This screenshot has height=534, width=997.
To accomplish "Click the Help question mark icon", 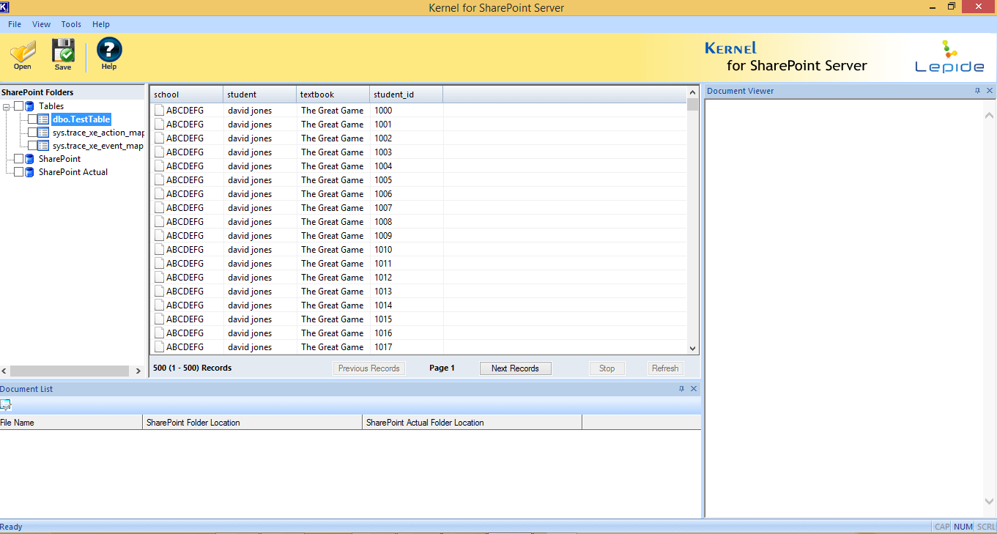I will pyautogui.click(x=109, y=53).
